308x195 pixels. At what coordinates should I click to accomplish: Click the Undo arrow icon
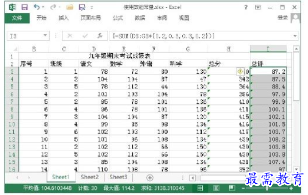pyautogui.click(x=37, y=7)
